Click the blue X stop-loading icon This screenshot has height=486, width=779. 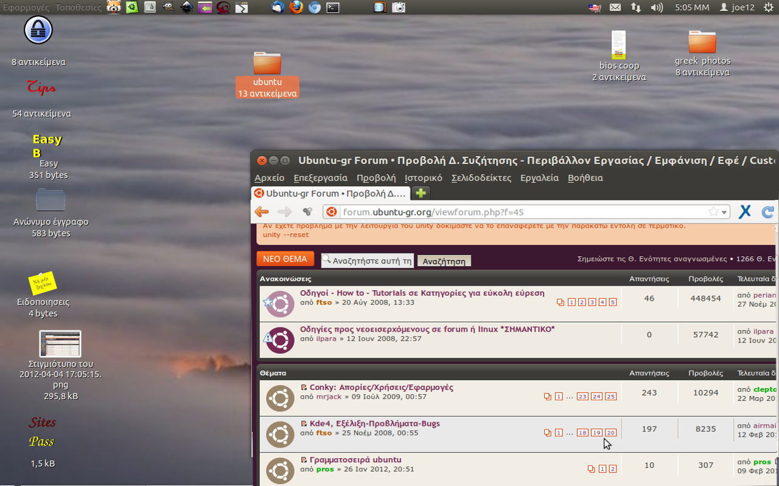tap(744, 212)
